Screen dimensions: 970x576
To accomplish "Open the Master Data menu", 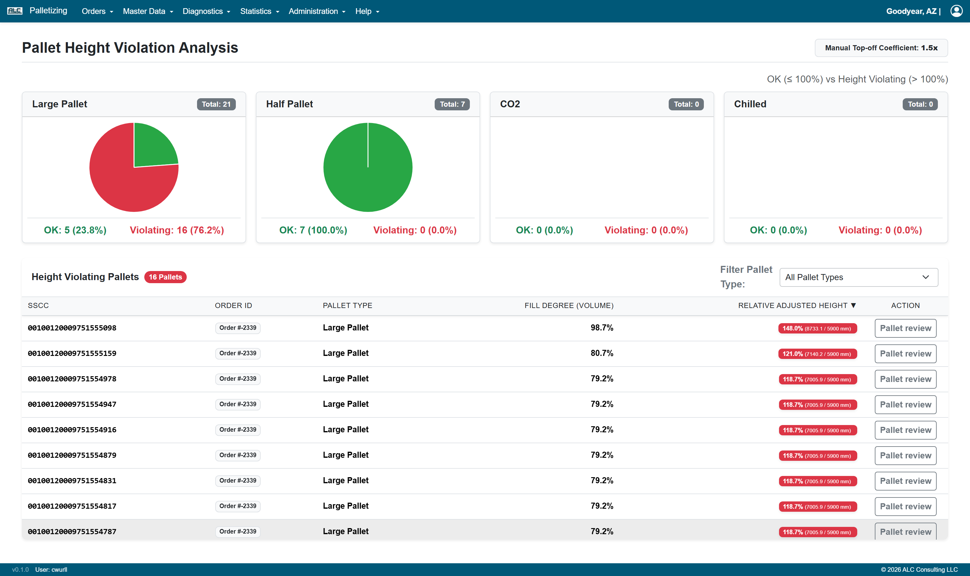I will 148,11.
